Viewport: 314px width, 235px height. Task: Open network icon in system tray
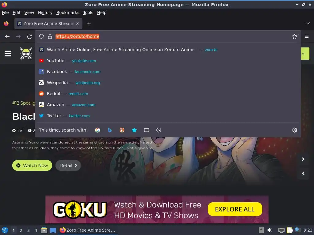(x=281, y=230)
